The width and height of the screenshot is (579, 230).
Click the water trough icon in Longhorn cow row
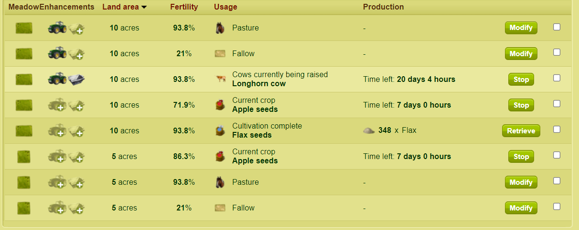pos(76,80)
